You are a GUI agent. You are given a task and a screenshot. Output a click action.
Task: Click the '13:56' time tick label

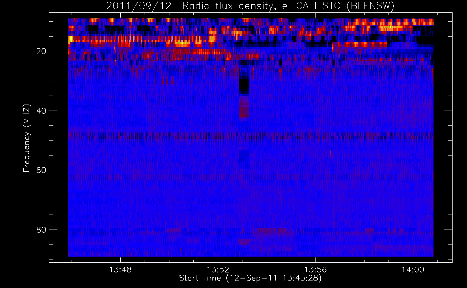pos(315,270)
